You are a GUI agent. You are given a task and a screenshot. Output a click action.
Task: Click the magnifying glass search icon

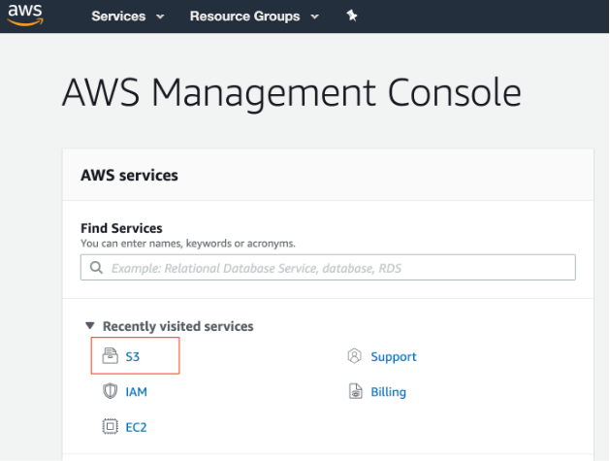[x=96, y=268]
